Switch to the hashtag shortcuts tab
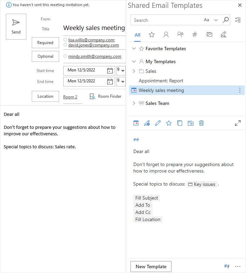This screenshot has height=273, width=246. tap(195, 35)
